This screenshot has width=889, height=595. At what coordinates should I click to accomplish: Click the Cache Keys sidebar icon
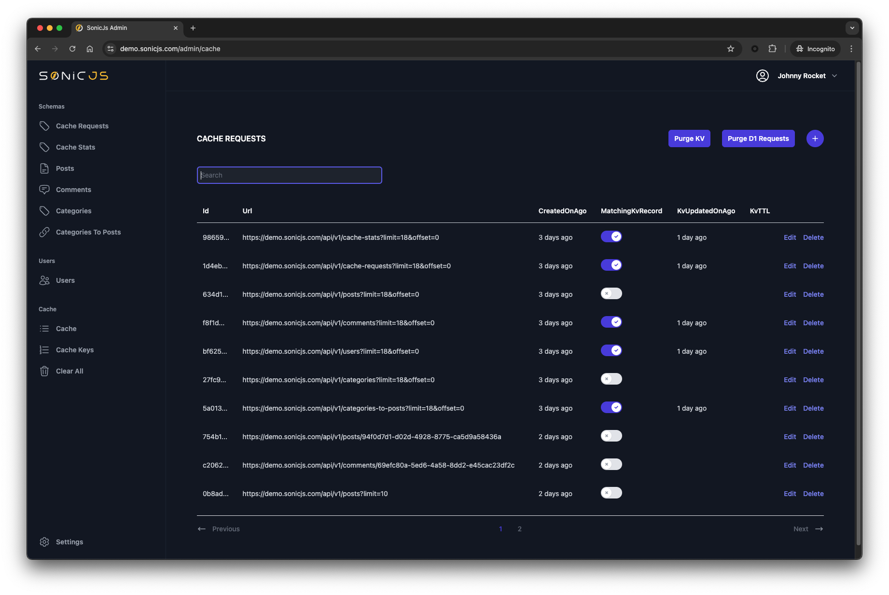(44, 349)
